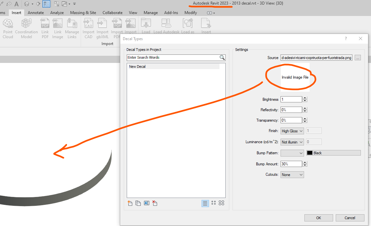Viewport: 371px width, 226px height.
Task: Switch decal list to large icons view
Action: tap(221, 203)
